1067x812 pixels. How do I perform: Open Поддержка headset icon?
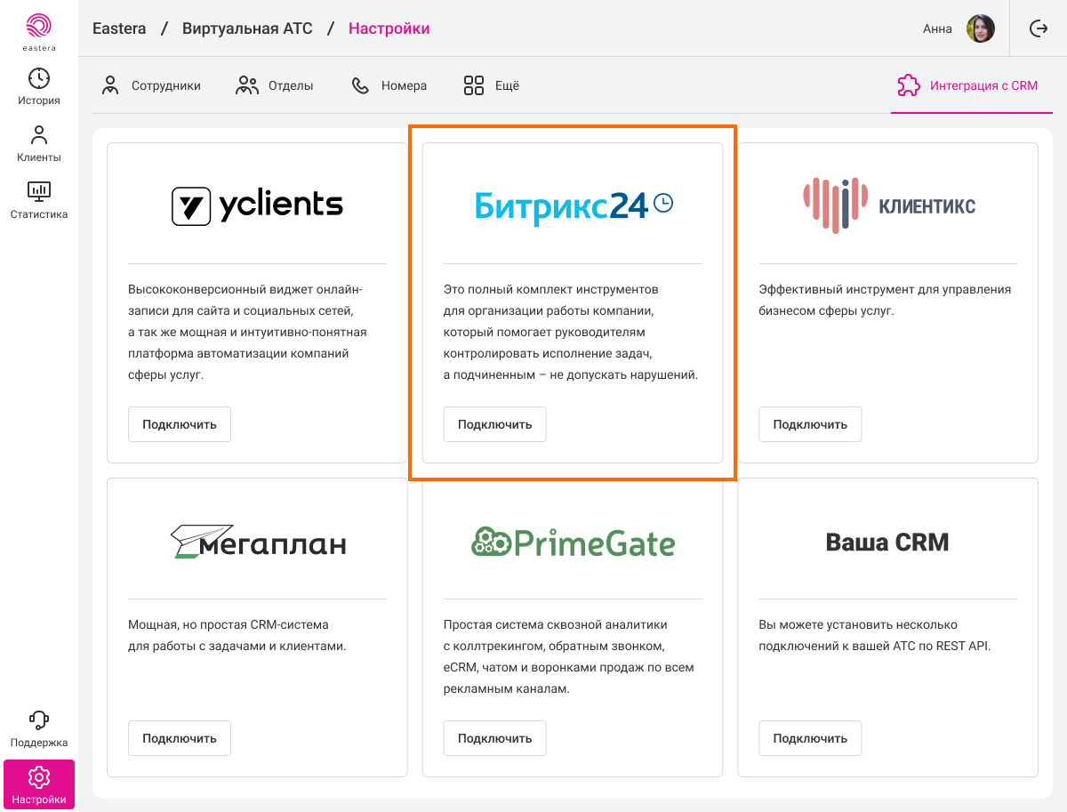39,720
